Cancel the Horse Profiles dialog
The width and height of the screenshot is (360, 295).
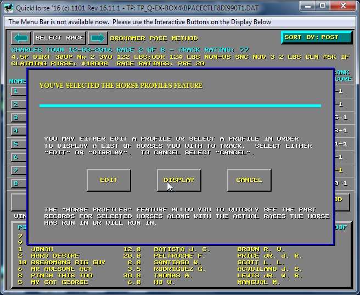click(x=249, y=180)
